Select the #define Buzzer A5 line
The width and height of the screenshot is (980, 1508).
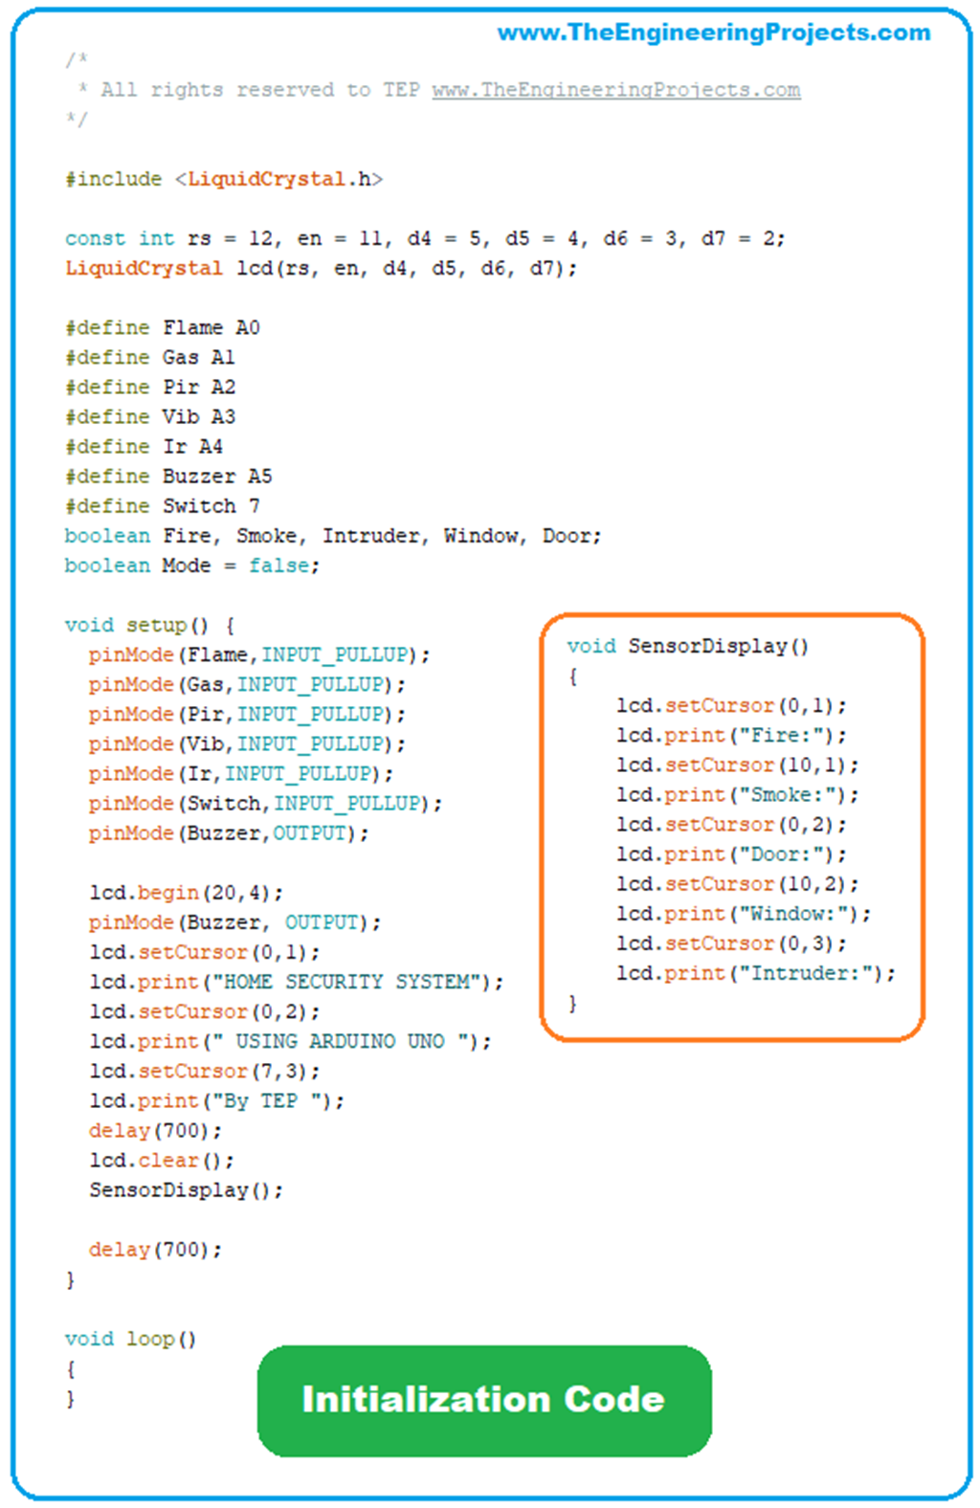pyautogui.click(x=167, y=476)
